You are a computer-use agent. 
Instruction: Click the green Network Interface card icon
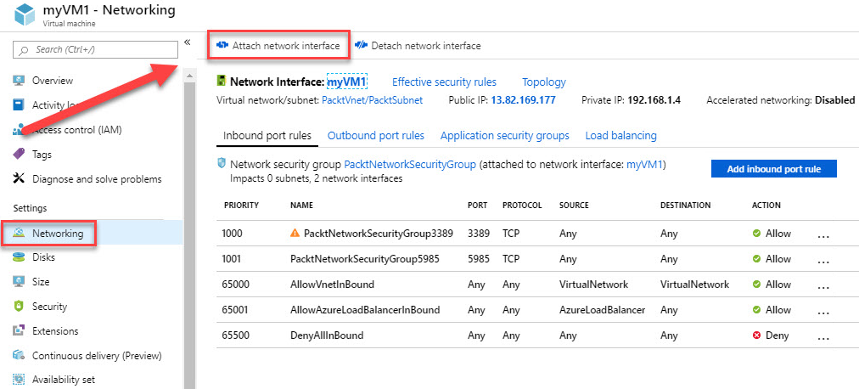coord(222,82)
